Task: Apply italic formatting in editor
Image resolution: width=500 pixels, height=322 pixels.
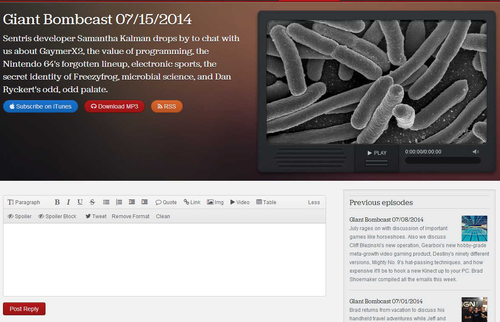Action: point(68,202)
